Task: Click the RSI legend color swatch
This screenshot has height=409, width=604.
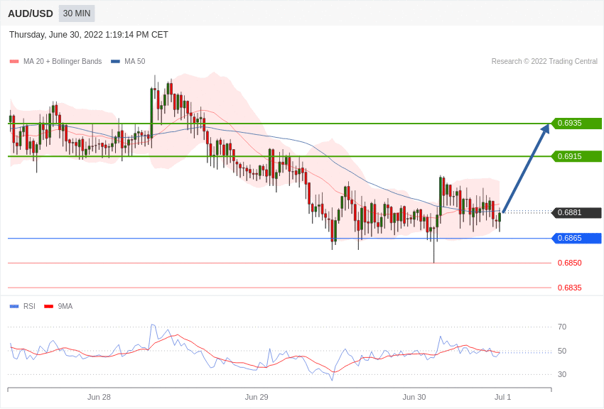Action: point(14,306)
